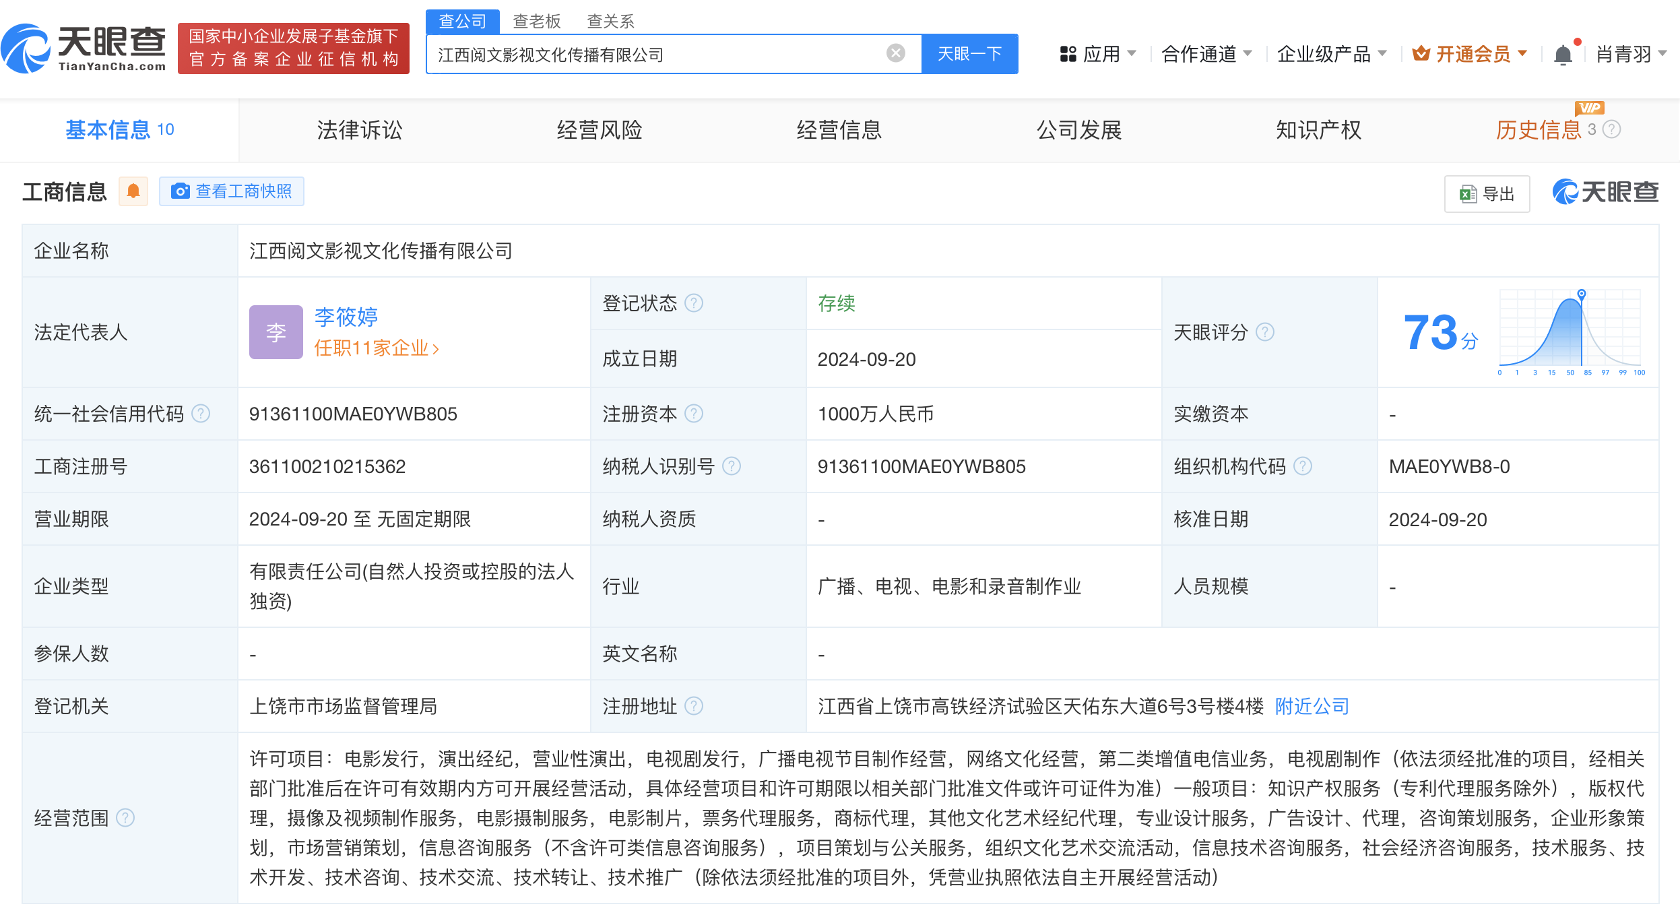Click 天眼一下 search button
Image resolution: width=1680 pixels, height=919 pixels.
pyautogui.click(x=966, y=55)
